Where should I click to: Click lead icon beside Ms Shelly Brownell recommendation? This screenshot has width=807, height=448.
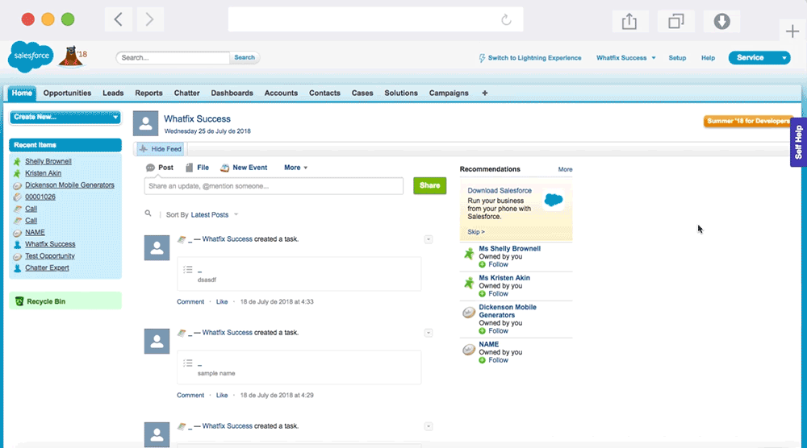coord(469,253)
